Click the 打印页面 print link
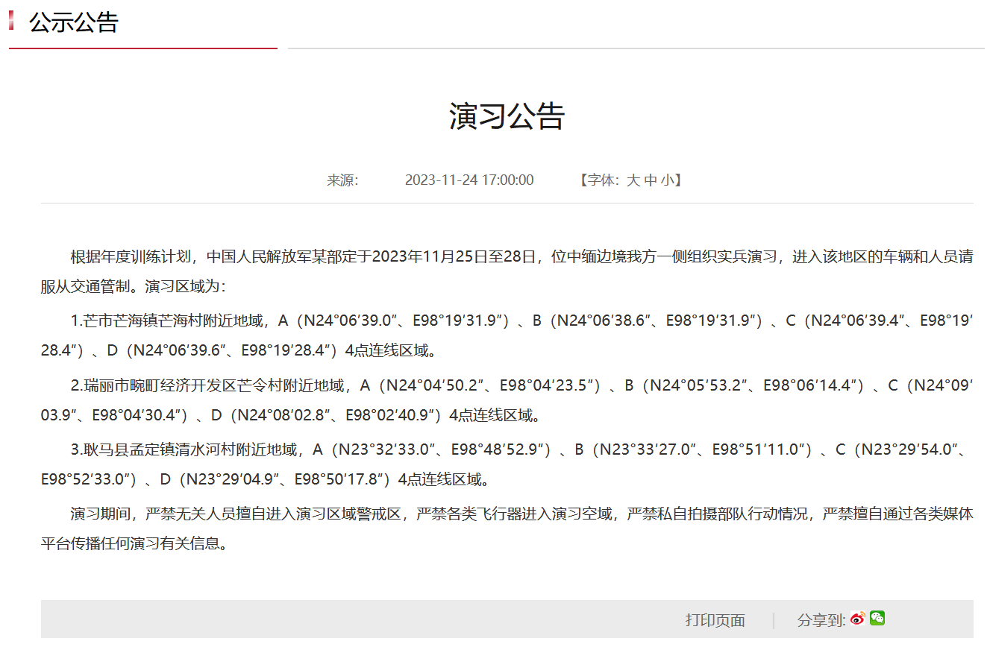Screen dimensions: 987x647 click(715, 620)
